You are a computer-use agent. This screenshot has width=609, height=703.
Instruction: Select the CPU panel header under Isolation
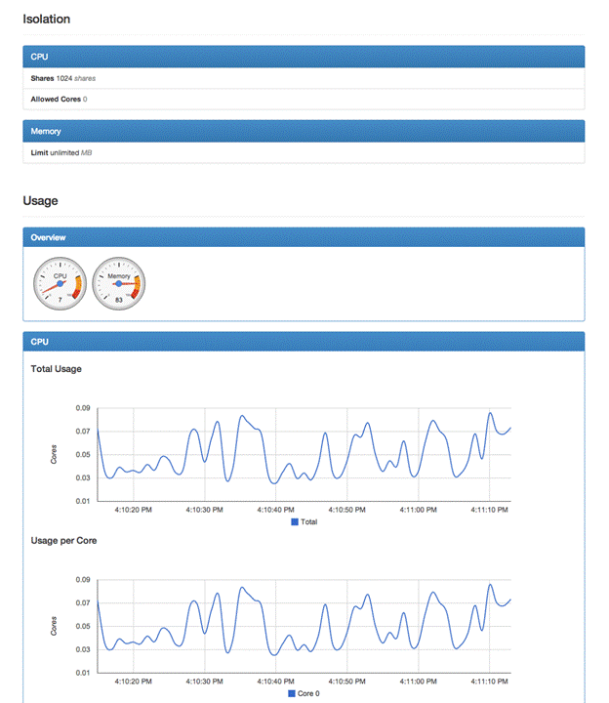[x=303, y=57]
